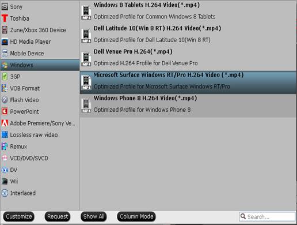Image resolution: width=297 pixels, height=225 pixels.
Task: Open the Customize button
Action: point(19,216)
